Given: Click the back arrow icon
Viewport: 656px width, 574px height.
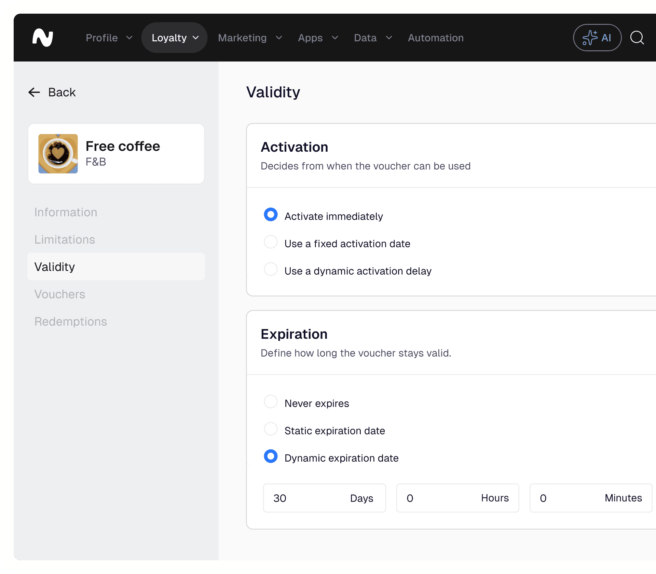Looking at the screenshot, I should (x=34, y=92).
